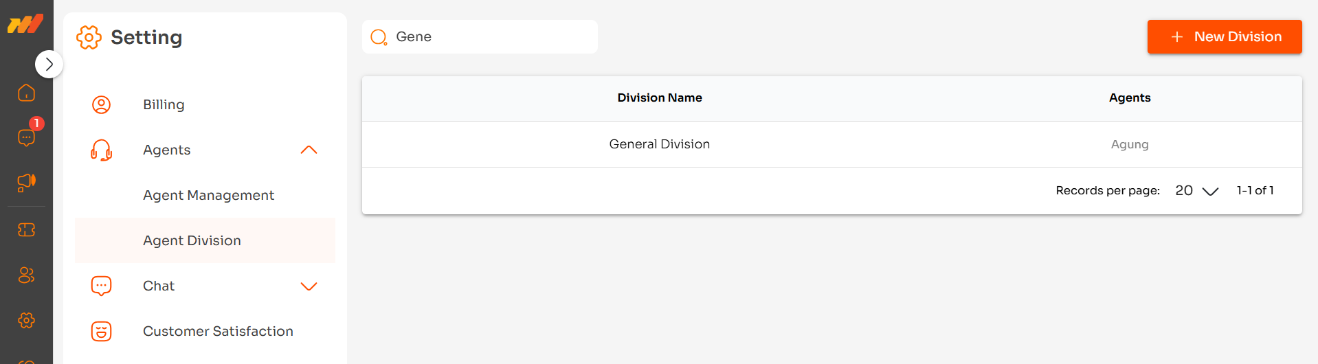The width and height of the screenshot is (1318, 364).
Task: Open the contacts people icon
Action: coord(26,275)
